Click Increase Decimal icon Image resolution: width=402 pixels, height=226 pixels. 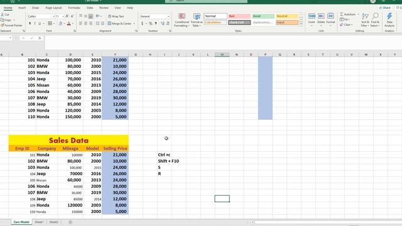click(163, 24)
